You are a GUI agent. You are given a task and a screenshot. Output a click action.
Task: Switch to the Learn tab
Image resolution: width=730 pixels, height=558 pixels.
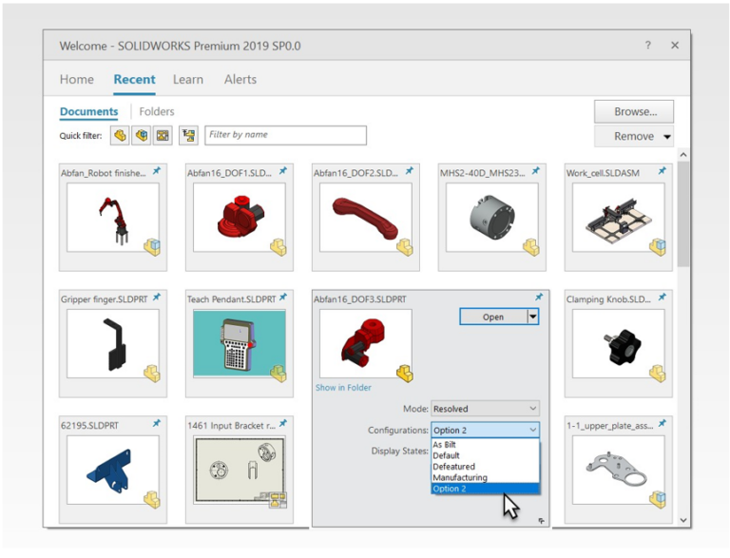187,79
